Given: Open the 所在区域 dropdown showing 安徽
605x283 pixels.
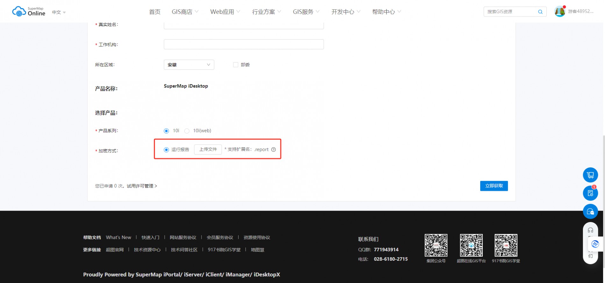Looking at the screenshot, I should 189,65.
